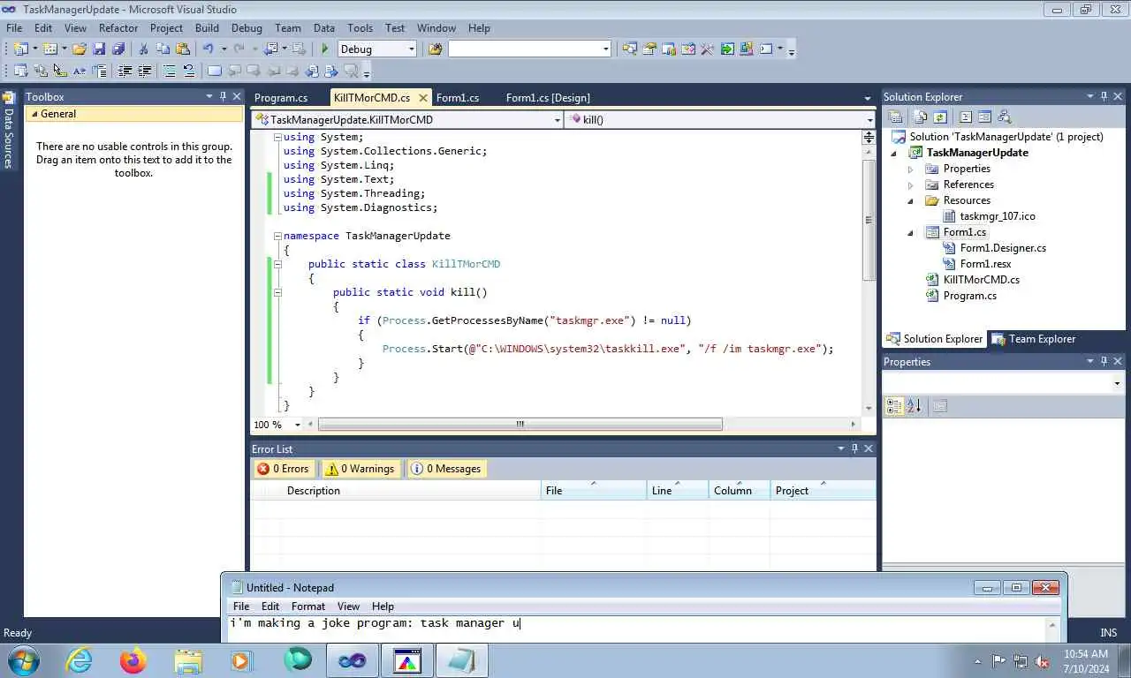The width and height of the screenshot is (1131, 678).
Task: Open the Properties panel object dropdown
Action: (x=1117, y=383)
